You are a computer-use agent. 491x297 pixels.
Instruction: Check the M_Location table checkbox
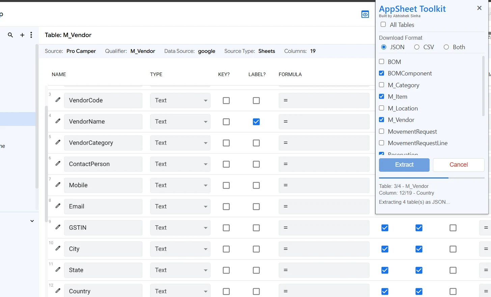(382, 108)
